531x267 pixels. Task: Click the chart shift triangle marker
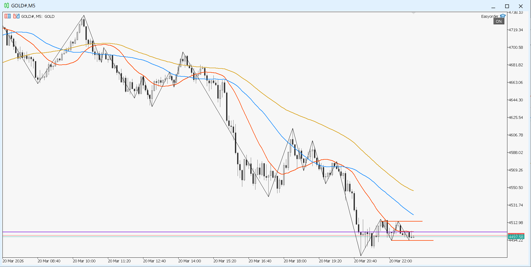(x=413, y=13)
